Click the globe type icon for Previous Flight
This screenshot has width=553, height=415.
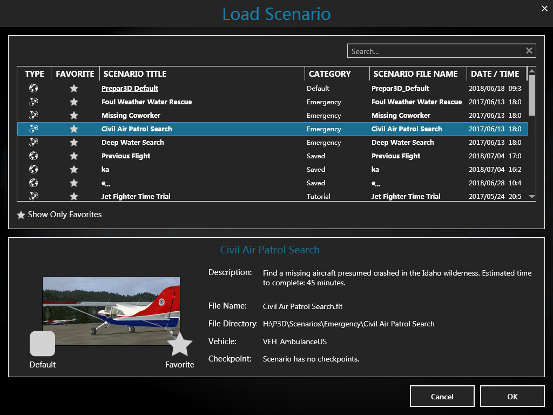coord(33,156)
